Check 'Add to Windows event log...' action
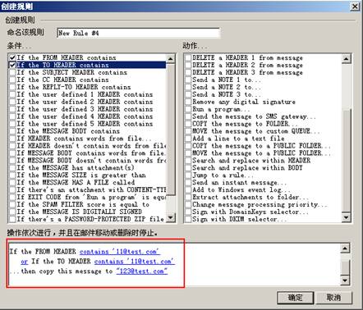The image size is (363, 310). [x=188, y=190]
